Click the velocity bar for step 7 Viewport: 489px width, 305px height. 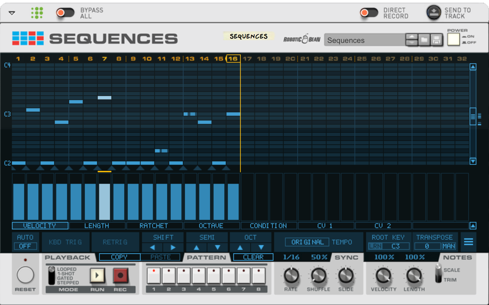click(x=105, y=202)
